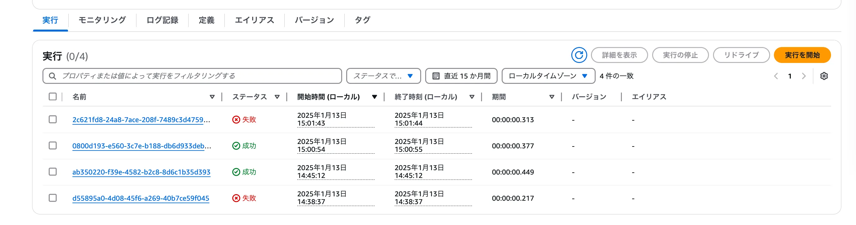This screenshot has width=856, height=225.
Task: Toggle the select-all executions checkbox
Action: click(52, 97)
